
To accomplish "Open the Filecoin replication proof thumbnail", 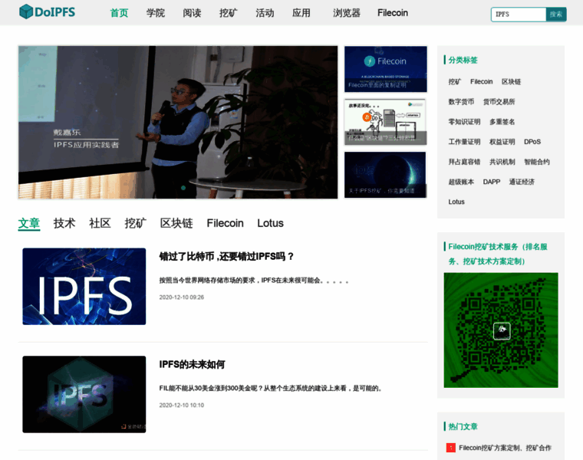I will point(385,69).
